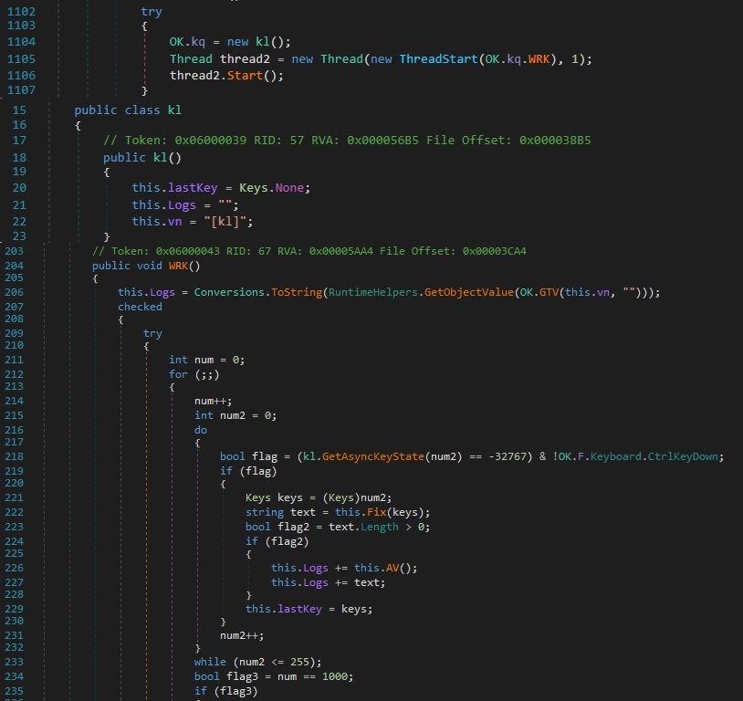
Task: Click the 'do' keyword on line 216
Action: tap(201, 430)
